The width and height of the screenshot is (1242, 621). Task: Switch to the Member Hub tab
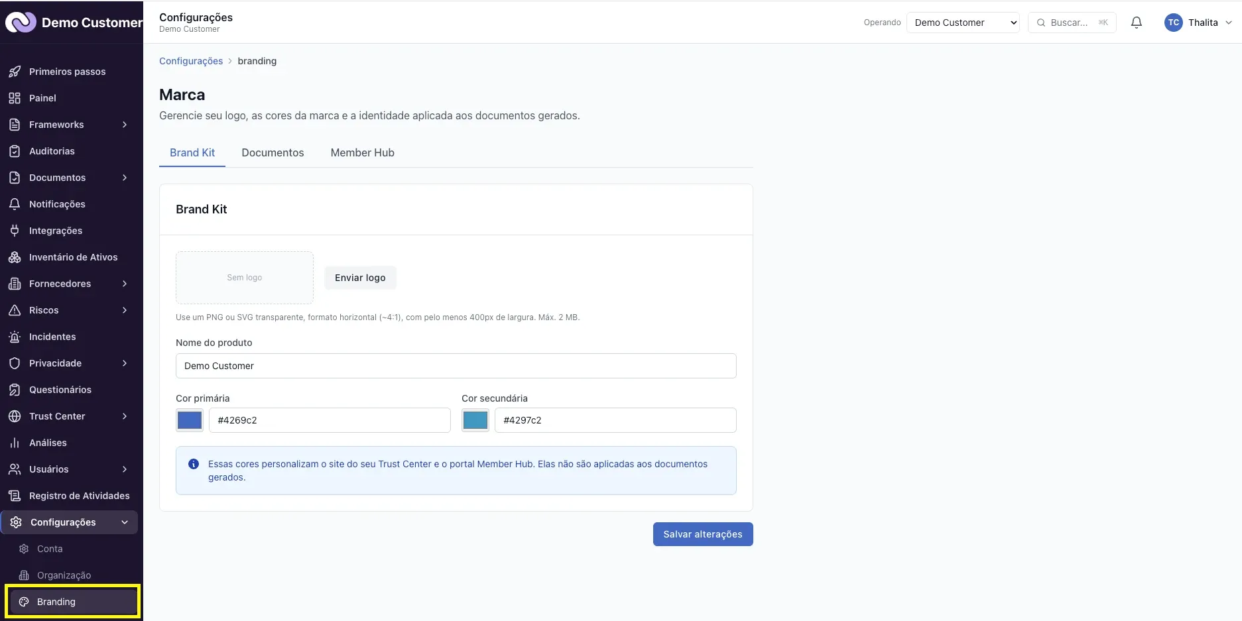(x=362, y=152)
